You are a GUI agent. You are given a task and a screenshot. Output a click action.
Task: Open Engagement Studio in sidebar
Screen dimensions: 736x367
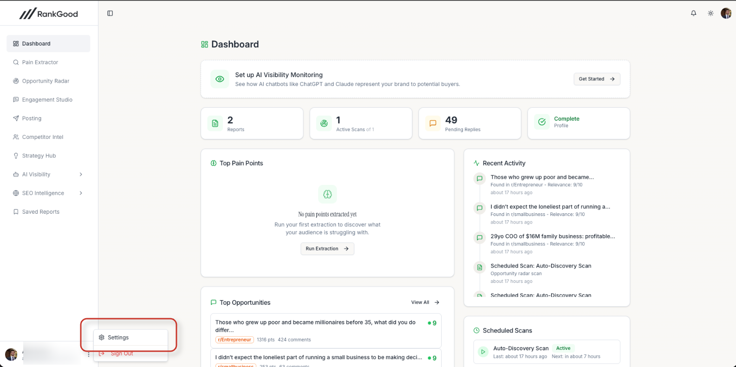(x=47, y=99)
